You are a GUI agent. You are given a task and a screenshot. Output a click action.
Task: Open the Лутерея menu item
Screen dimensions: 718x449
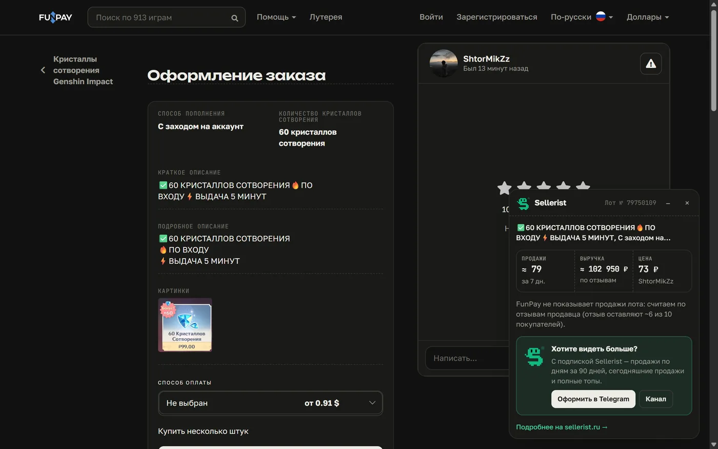coord(326,17)
